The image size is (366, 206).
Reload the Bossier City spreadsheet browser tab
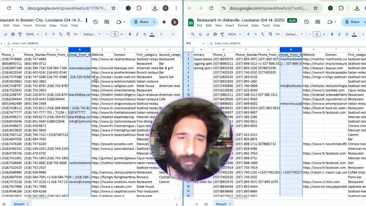click(9, 8)
